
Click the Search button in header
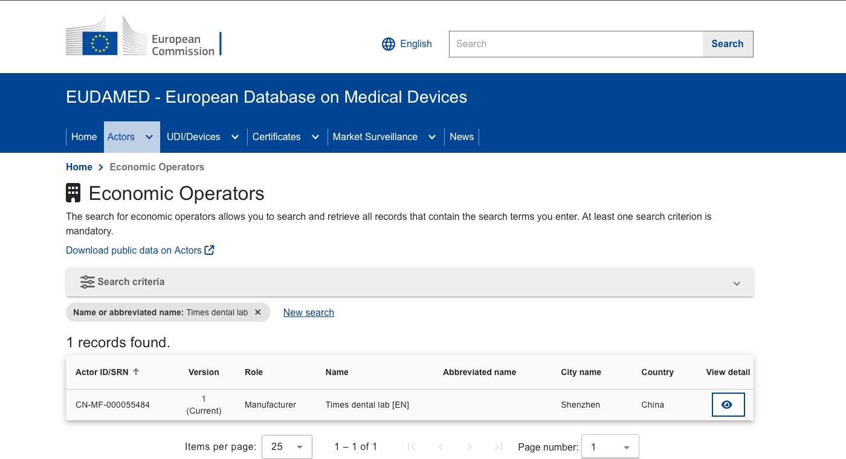(728, 44)
